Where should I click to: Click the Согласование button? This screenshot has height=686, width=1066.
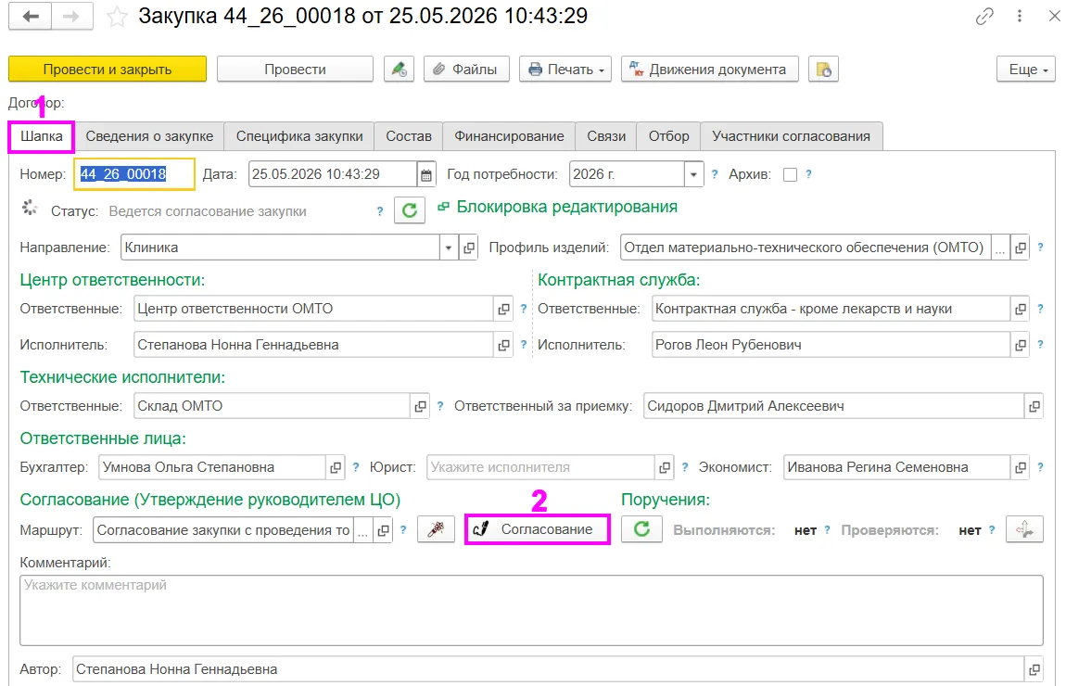tap(537, 529)
